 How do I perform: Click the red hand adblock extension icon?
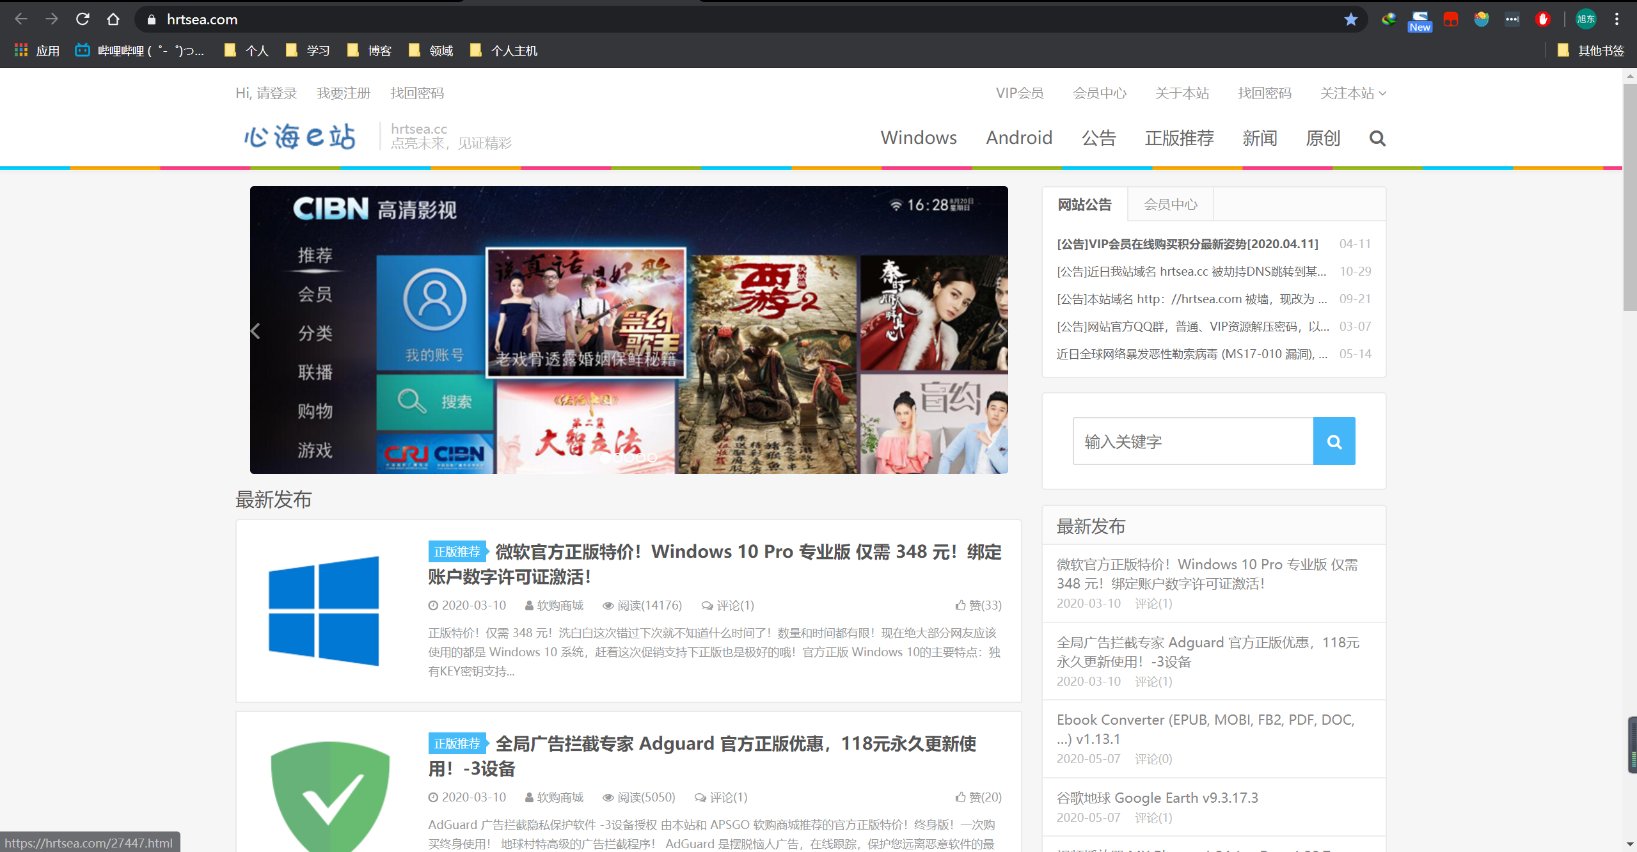(x=1542, y=19)
